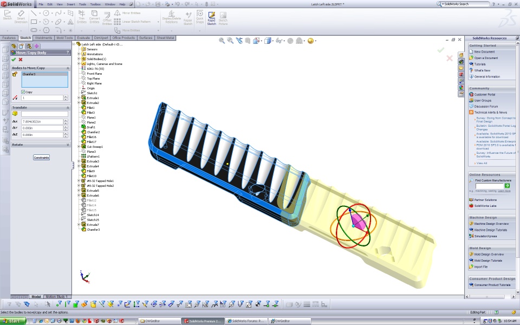Click the Previous View icon
Screen dimensions: 520x325
(239, 41)
